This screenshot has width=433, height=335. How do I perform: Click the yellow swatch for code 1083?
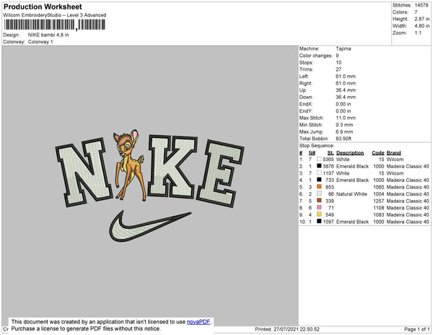click(319, 214)
